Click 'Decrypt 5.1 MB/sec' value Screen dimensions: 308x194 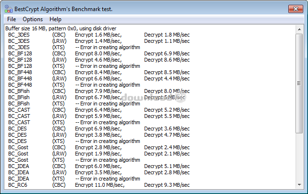tap(167, 166)
